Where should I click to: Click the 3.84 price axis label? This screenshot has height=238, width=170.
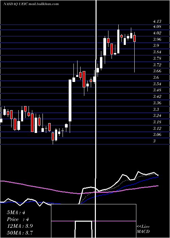click(x=157, y=52)
